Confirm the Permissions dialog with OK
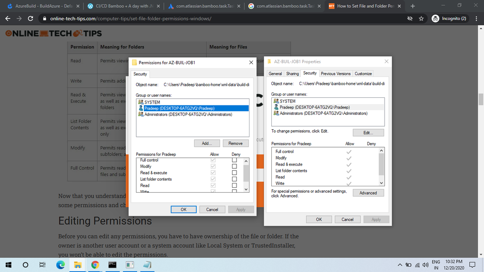484x272 pixels. [x=184, y=210]
